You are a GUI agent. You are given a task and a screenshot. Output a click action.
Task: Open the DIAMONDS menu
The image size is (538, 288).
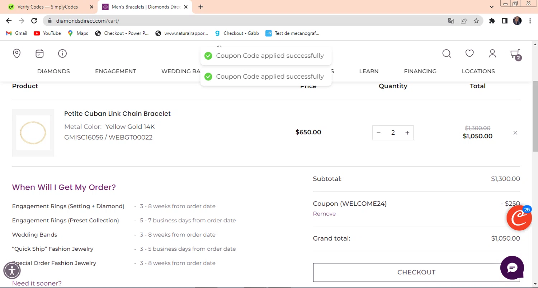53,71
